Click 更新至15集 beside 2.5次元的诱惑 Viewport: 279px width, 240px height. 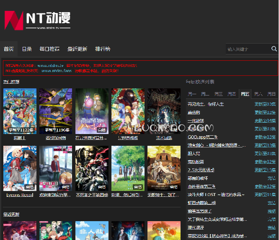point(265,170)
